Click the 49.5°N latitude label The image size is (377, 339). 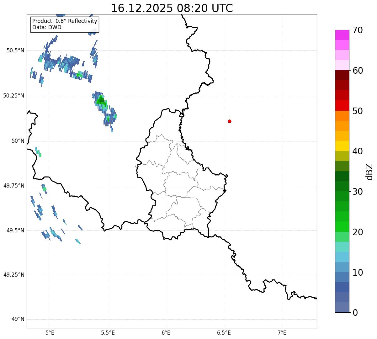tap(16, 230)
